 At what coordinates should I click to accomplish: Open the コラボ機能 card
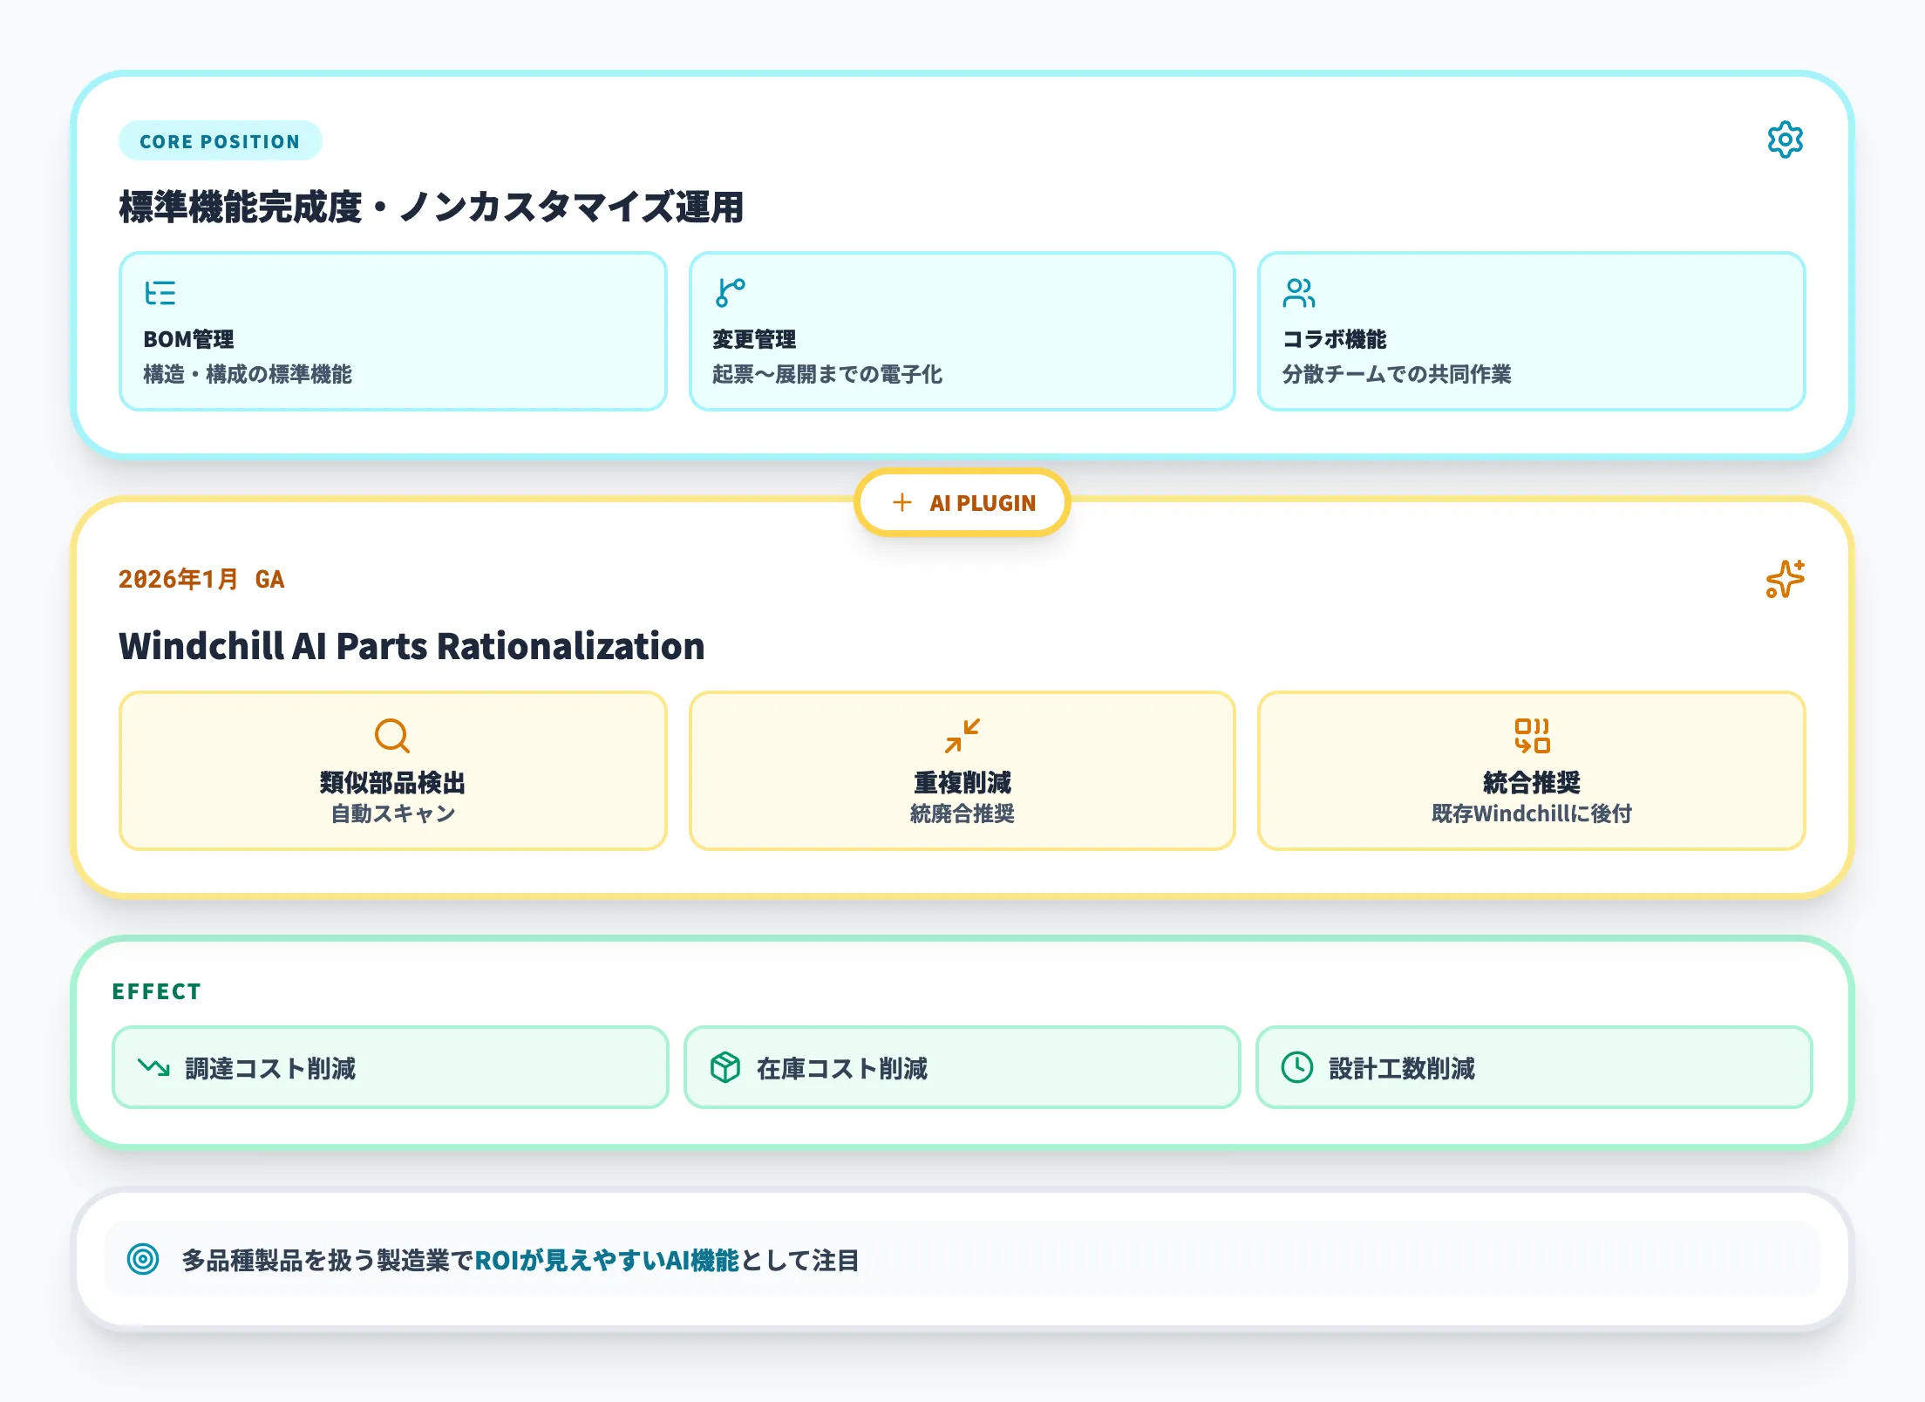(1532, 331)
